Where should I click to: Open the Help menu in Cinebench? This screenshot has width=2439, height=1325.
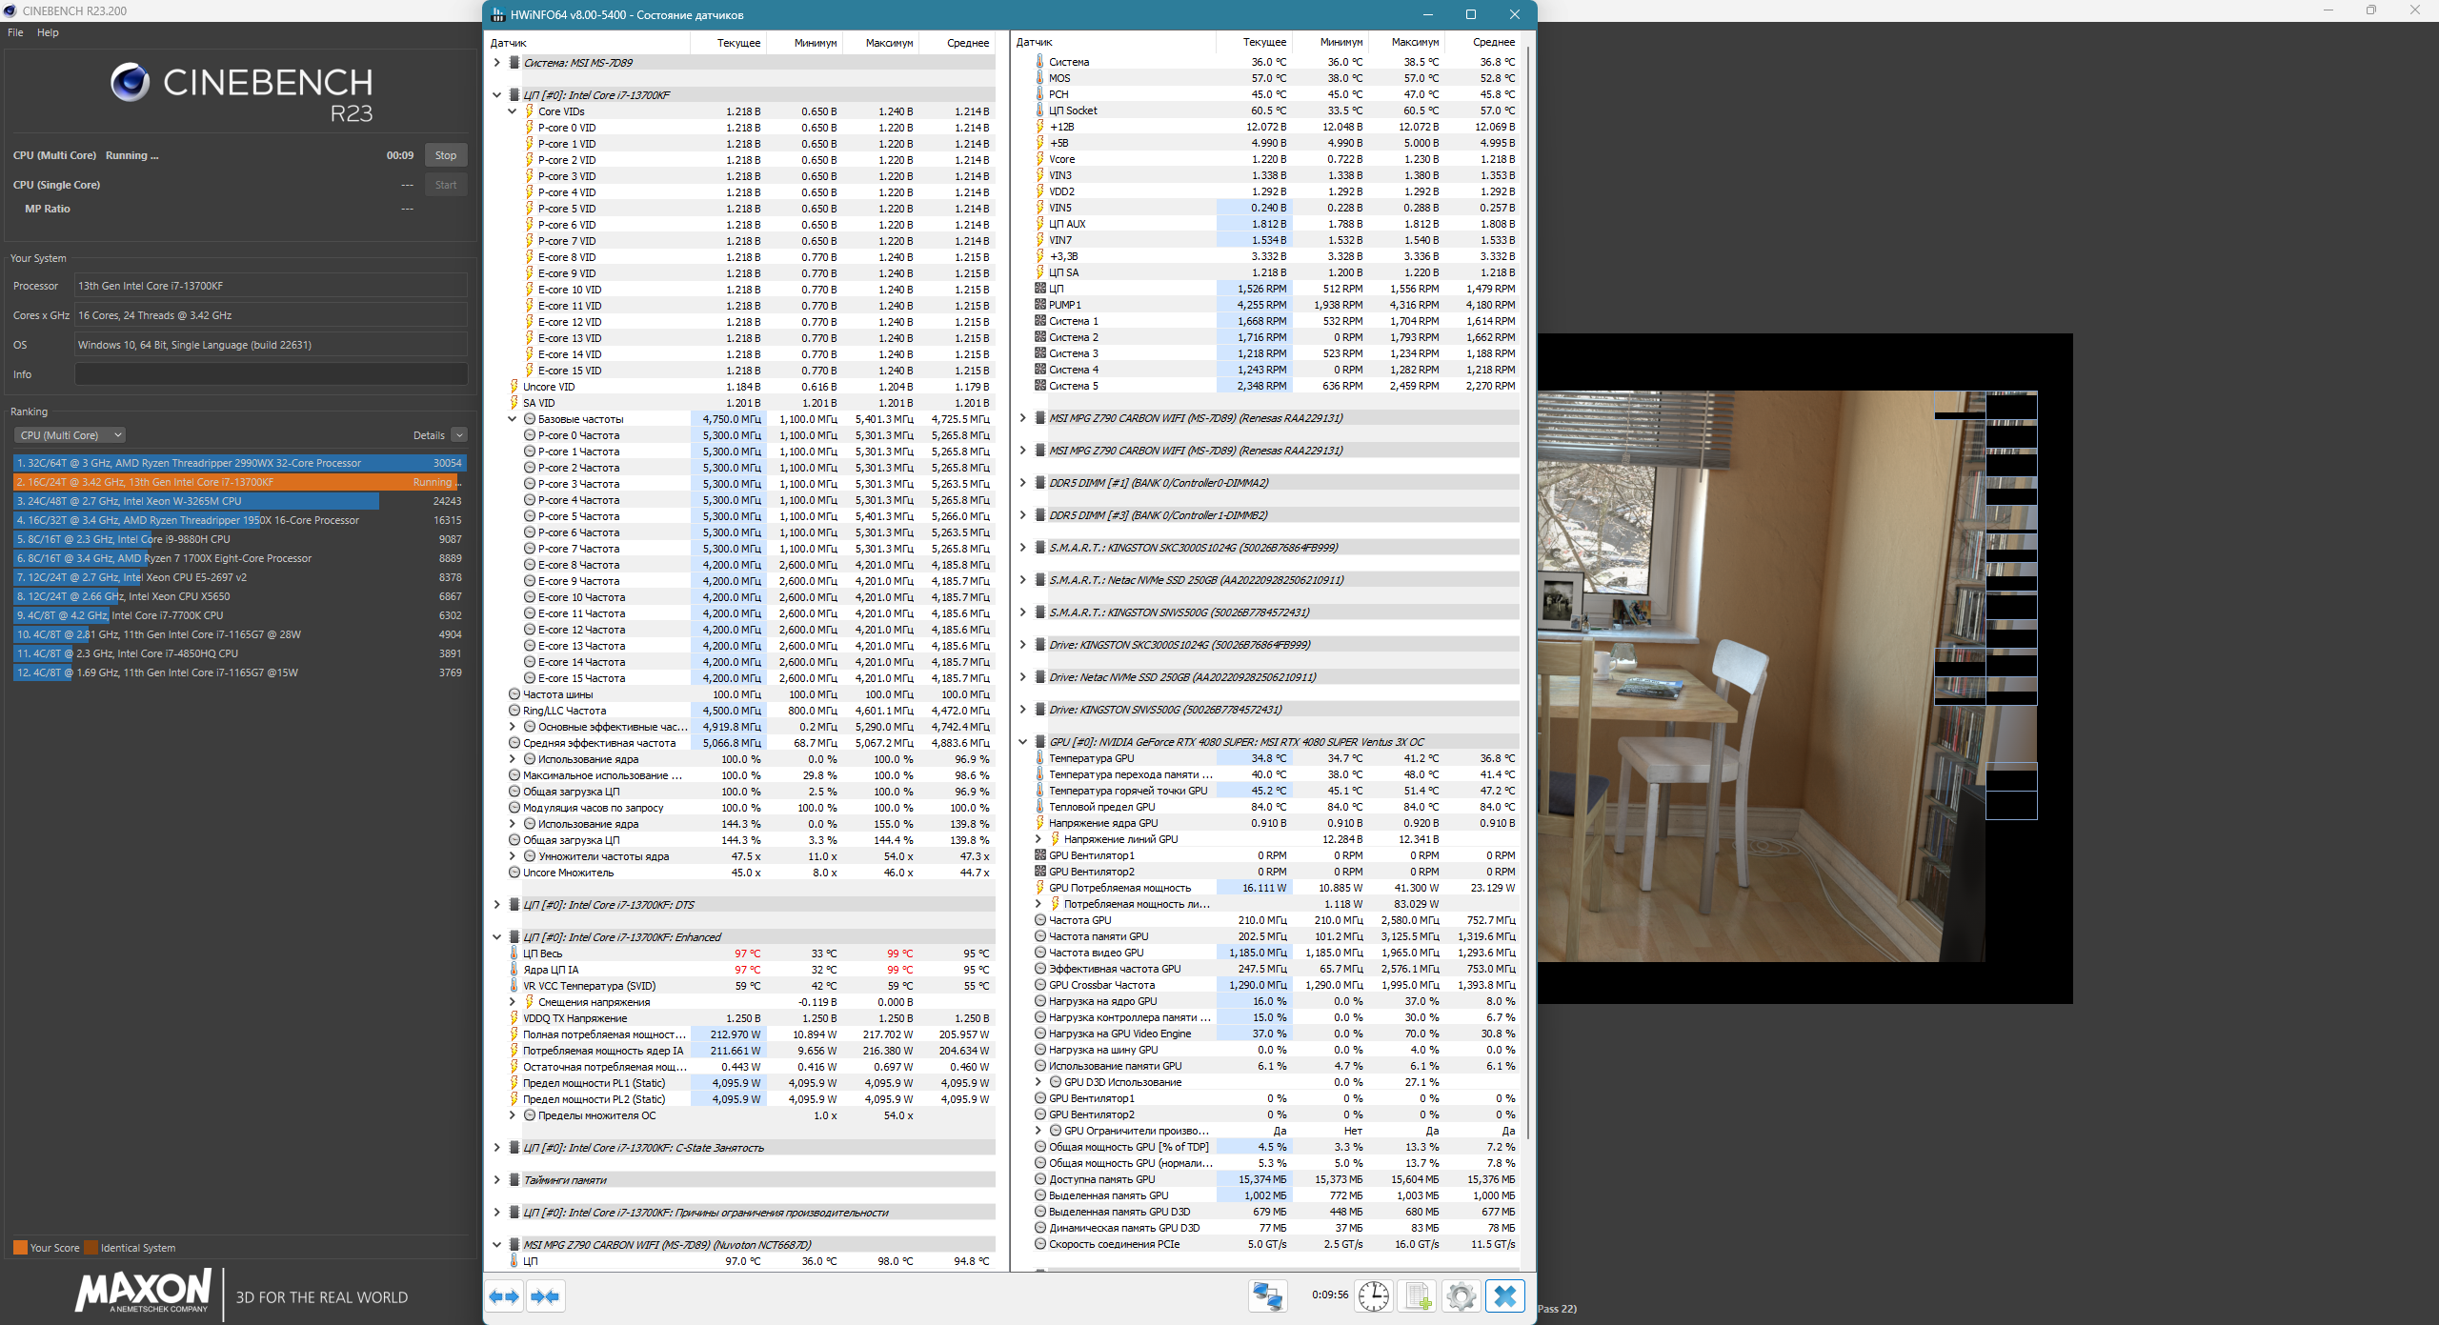point(48,32)
